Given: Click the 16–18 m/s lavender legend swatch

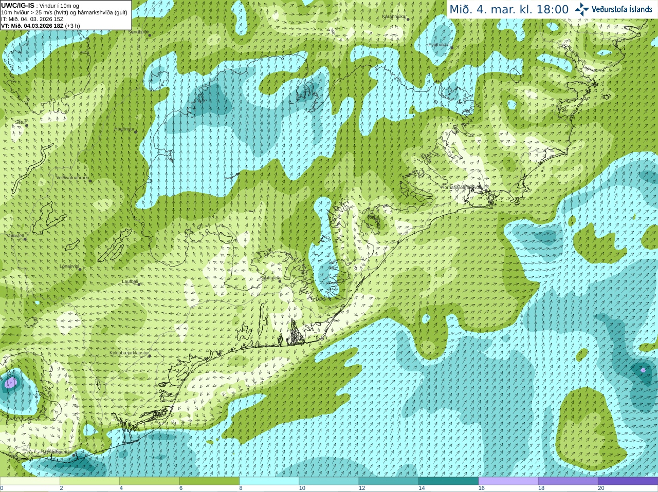Looking at the screenshot, I should pyautogui.click(x=508, y=481).
